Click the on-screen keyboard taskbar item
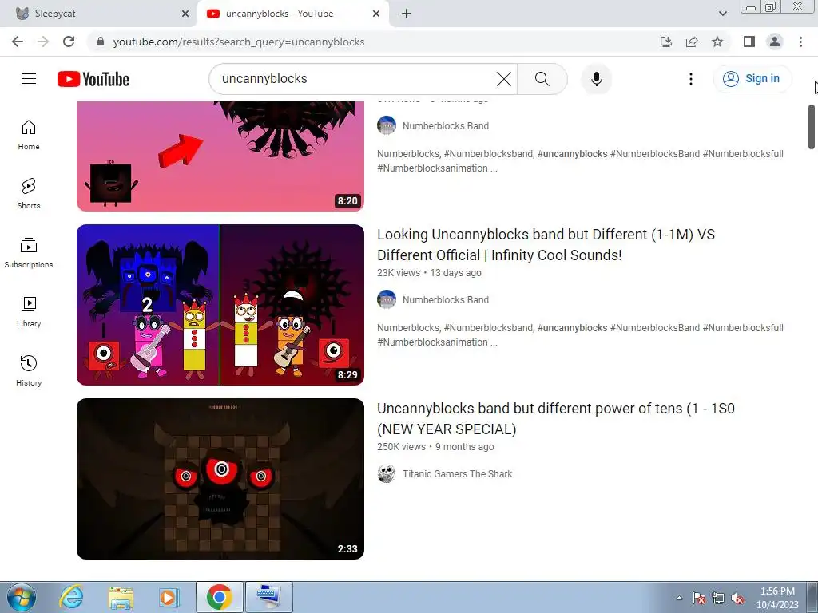Image resolution: width=818 pixels, height=613 pixels. [x=269, y=597]
